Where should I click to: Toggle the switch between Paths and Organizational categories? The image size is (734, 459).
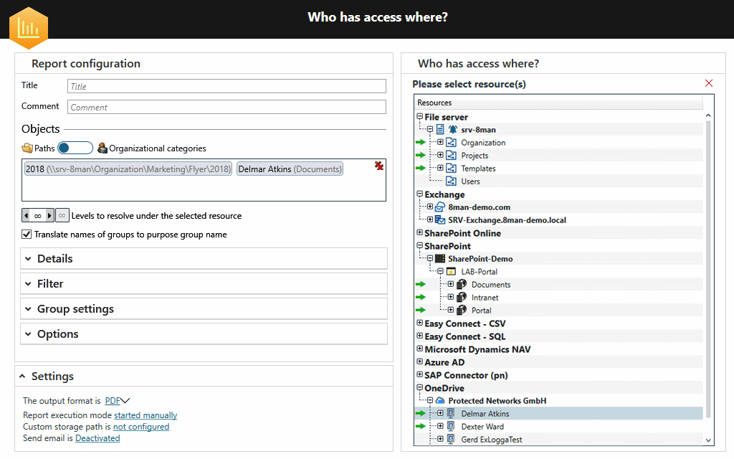75,148
